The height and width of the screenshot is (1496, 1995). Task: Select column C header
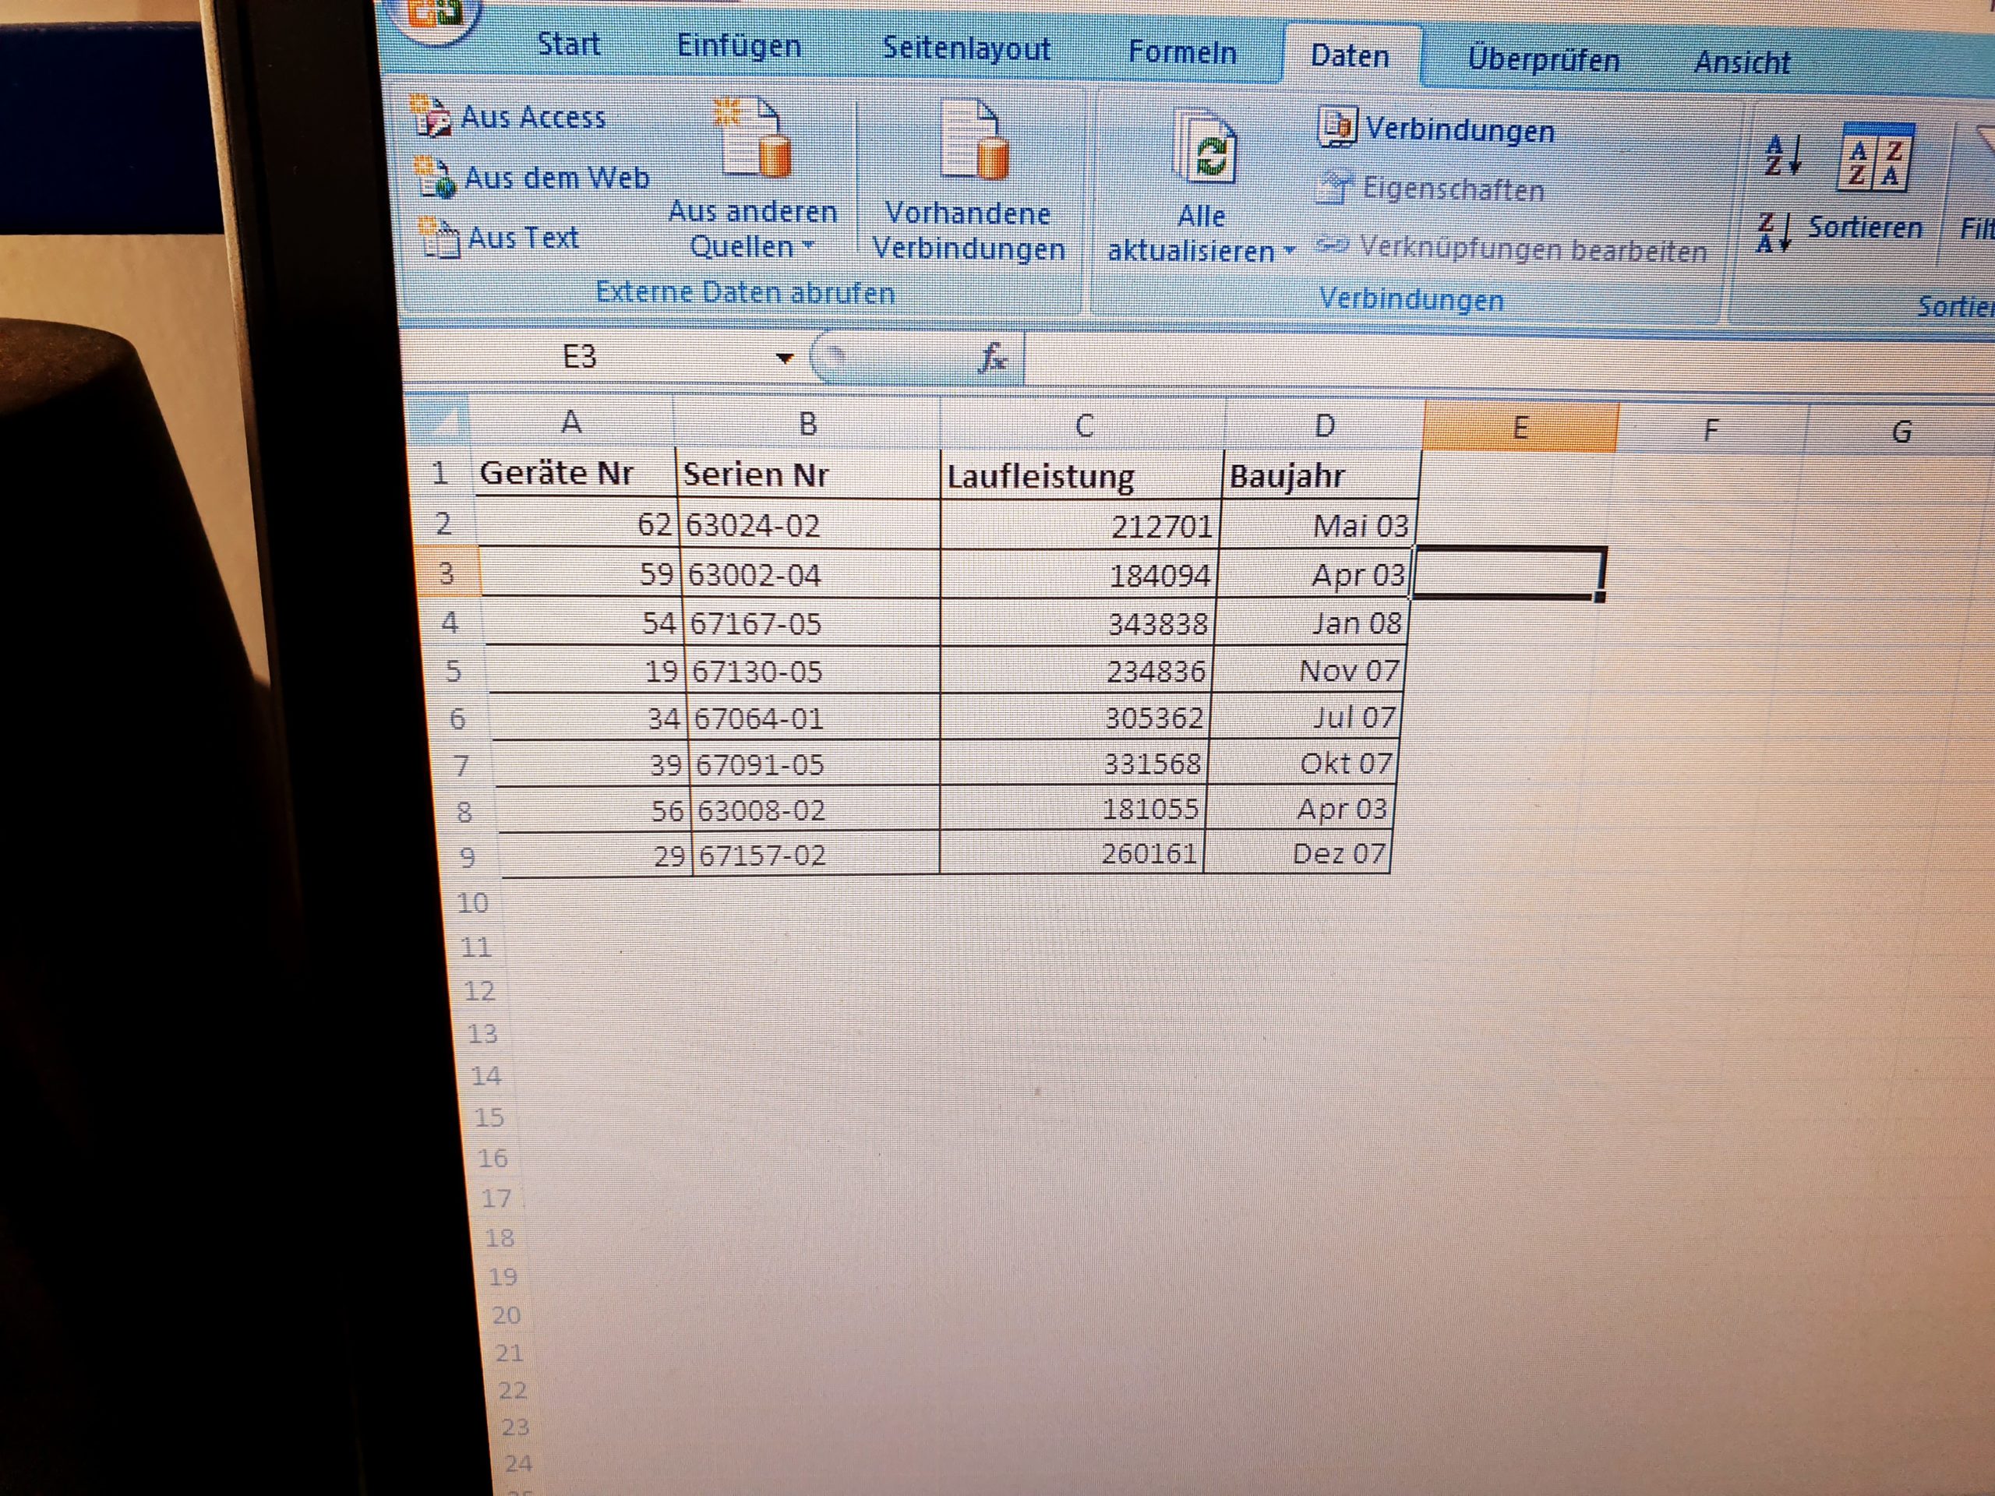(1083, 425)
